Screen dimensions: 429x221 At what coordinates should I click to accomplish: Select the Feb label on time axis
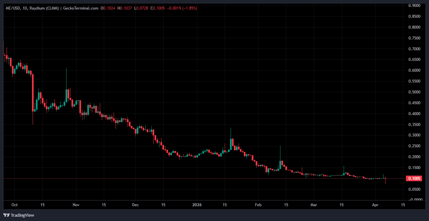pyautogui.click(x=258, y=205)
